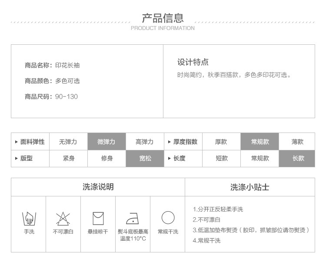Click tip 1.分开正反轻柔手洗

point(218,209)
